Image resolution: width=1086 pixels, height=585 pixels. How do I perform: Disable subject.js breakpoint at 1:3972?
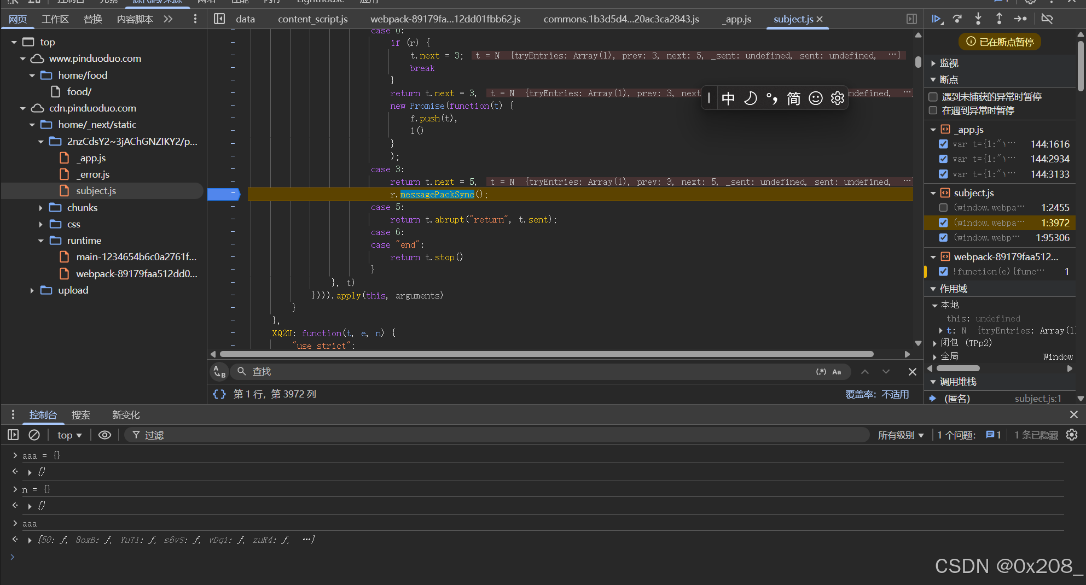pos(943,223)
